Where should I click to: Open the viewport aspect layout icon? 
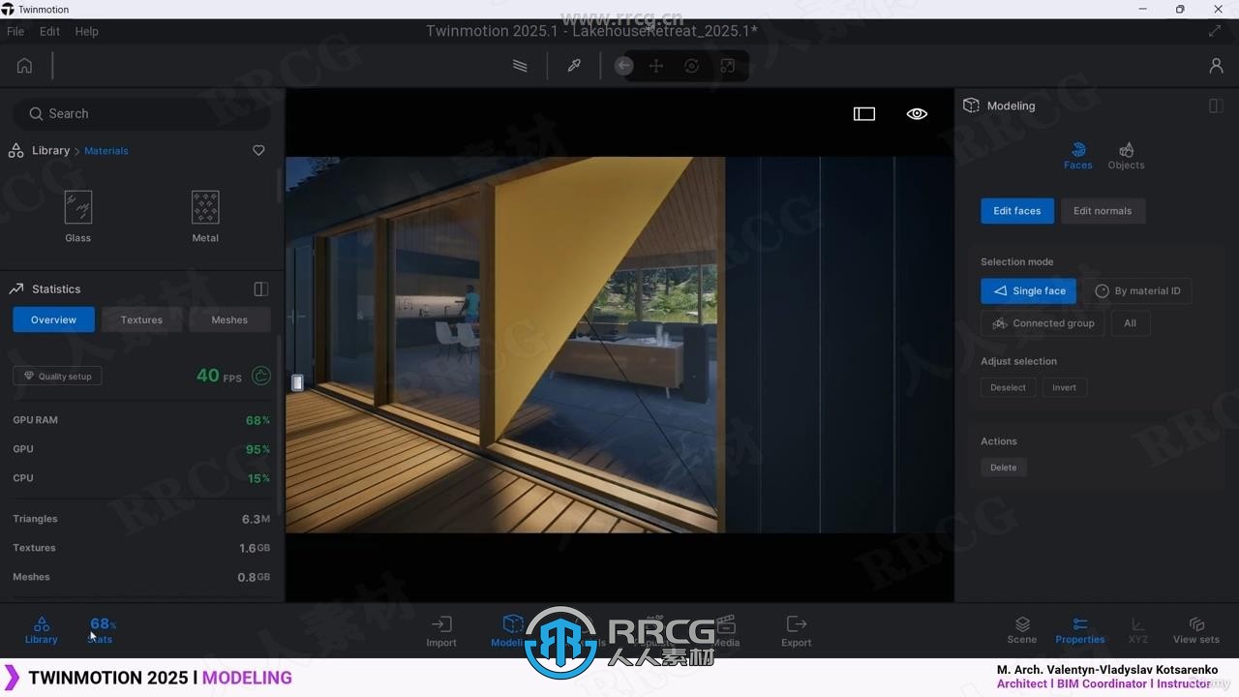click(864, 113)
